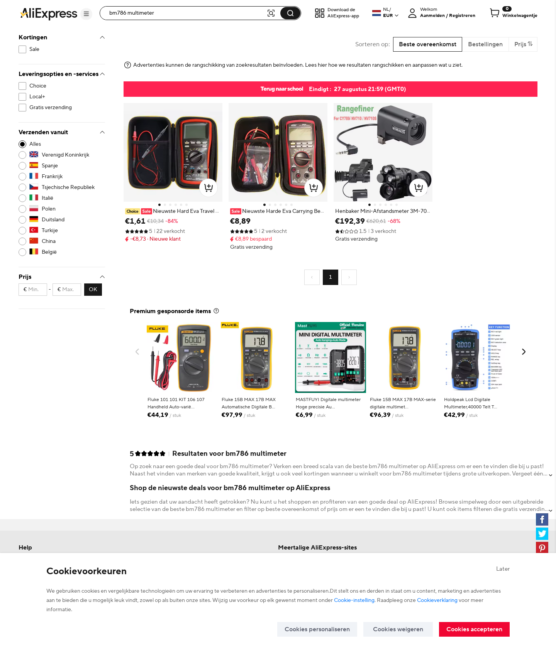Share page via Twitter icon
Screen dimensions: 556x649
pos(542,534)
